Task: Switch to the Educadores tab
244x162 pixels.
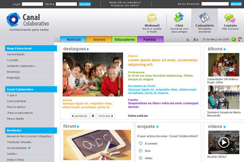Action: 125,40
